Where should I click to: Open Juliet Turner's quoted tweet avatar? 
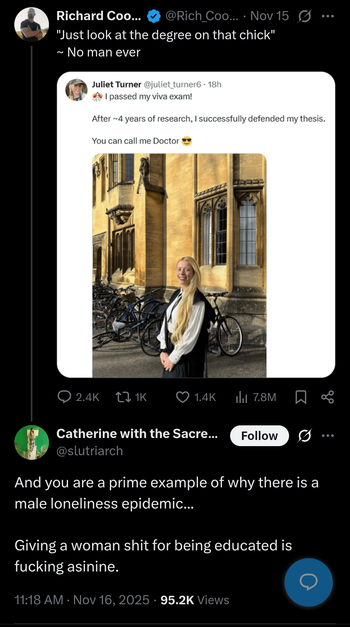click(x=76, y=90)
